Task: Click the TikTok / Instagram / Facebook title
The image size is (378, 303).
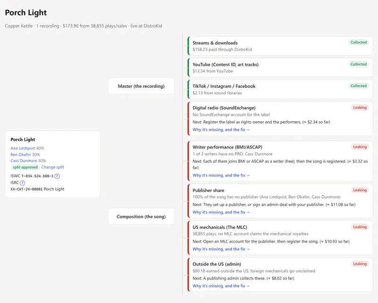Action: coord(224,86)
